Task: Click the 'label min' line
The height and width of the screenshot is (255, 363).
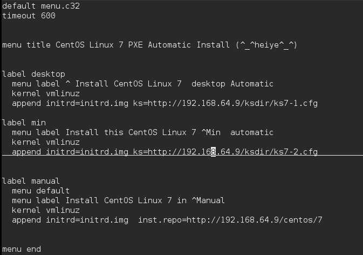Action: 24,123
